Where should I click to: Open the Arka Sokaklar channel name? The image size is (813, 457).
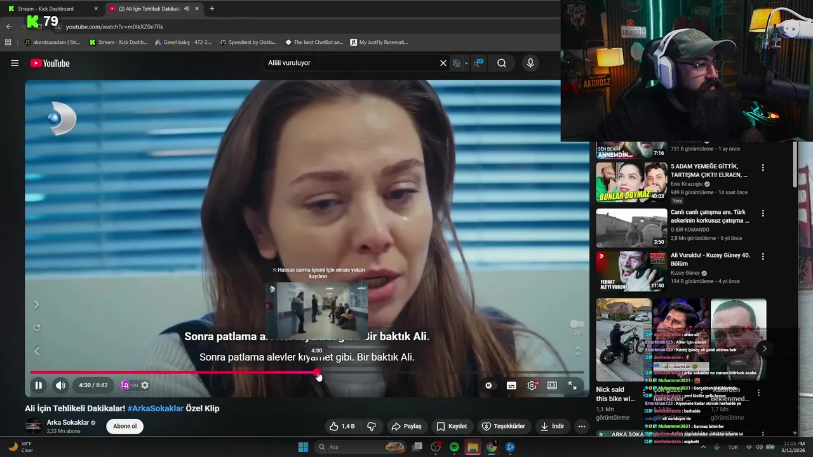(68, 422)
